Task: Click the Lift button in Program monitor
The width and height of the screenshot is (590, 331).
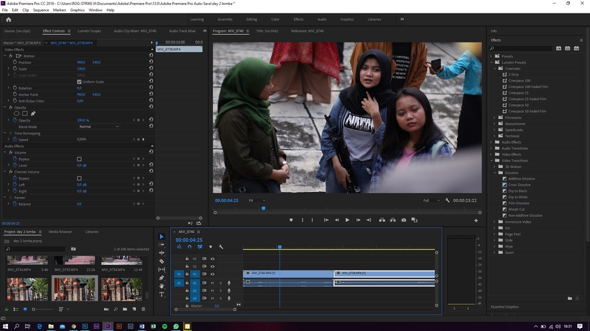Action: (x=382, y=220)
